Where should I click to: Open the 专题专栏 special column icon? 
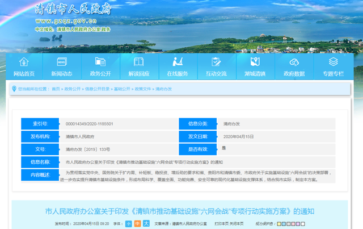(x=333, y=62)
